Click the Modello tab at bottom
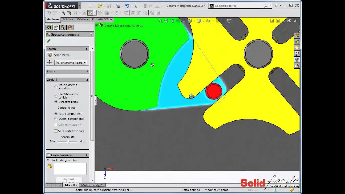 71,185
